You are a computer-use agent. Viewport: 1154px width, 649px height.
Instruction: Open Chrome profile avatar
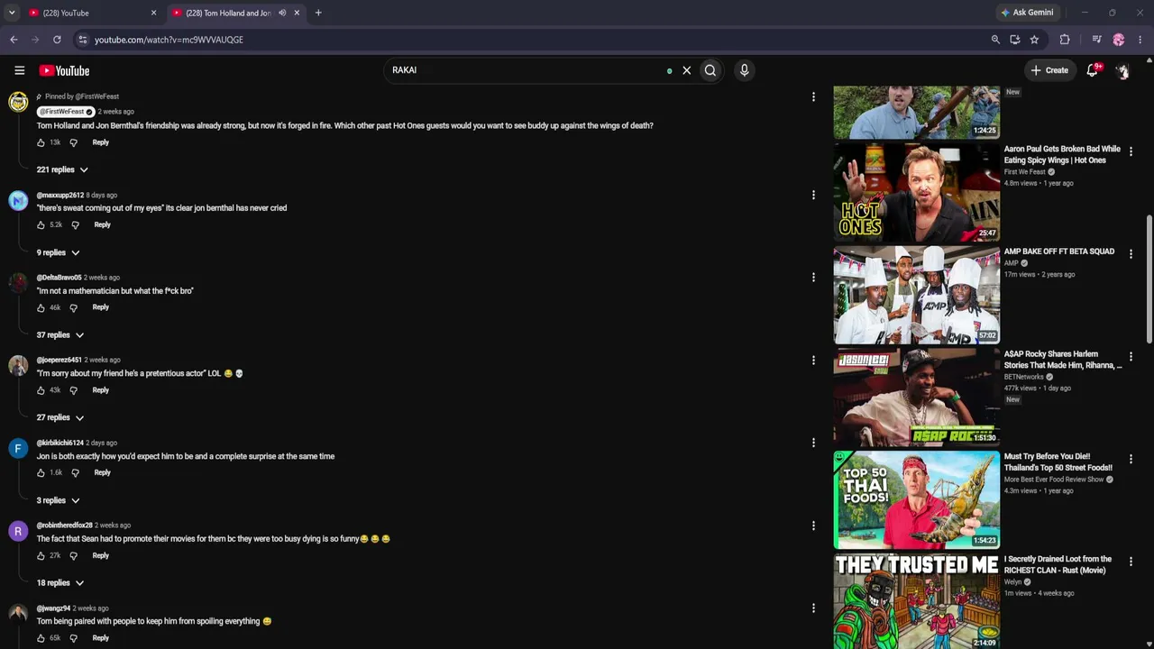[x=1119, y=40]
